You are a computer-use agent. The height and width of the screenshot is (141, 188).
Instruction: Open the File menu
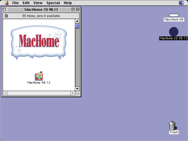16,3
